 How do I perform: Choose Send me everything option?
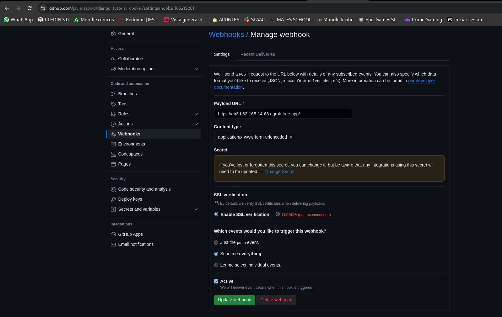pos(216,254)
